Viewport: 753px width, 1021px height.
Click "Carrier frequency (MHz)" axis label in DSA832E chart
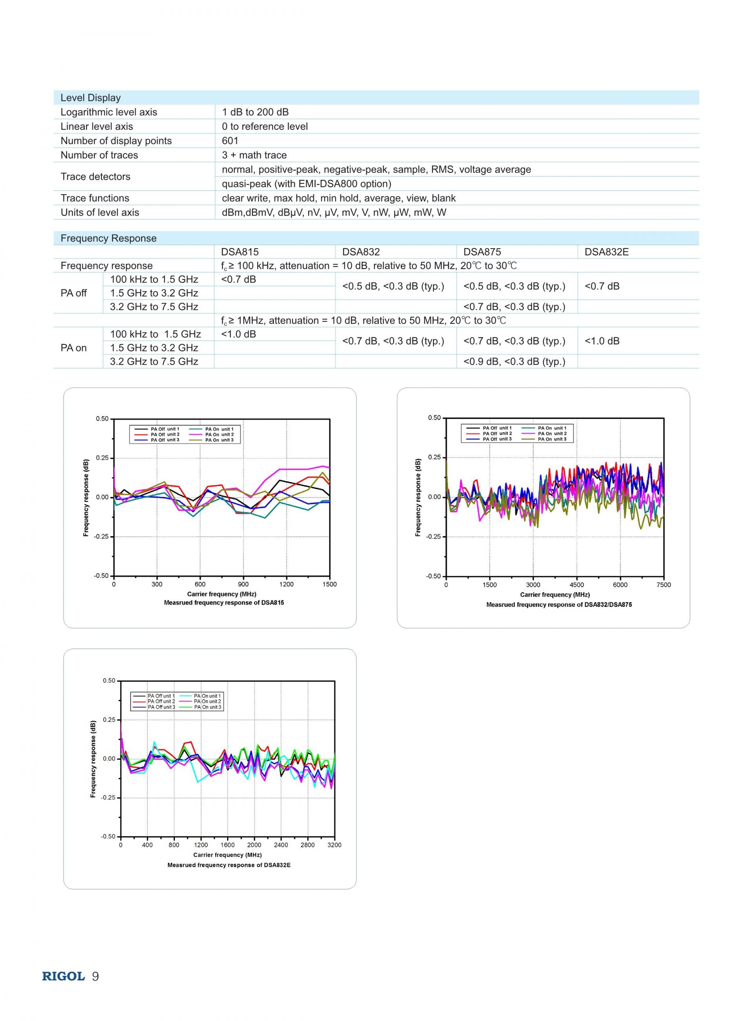pyautogui.click(x=227, y=855)
